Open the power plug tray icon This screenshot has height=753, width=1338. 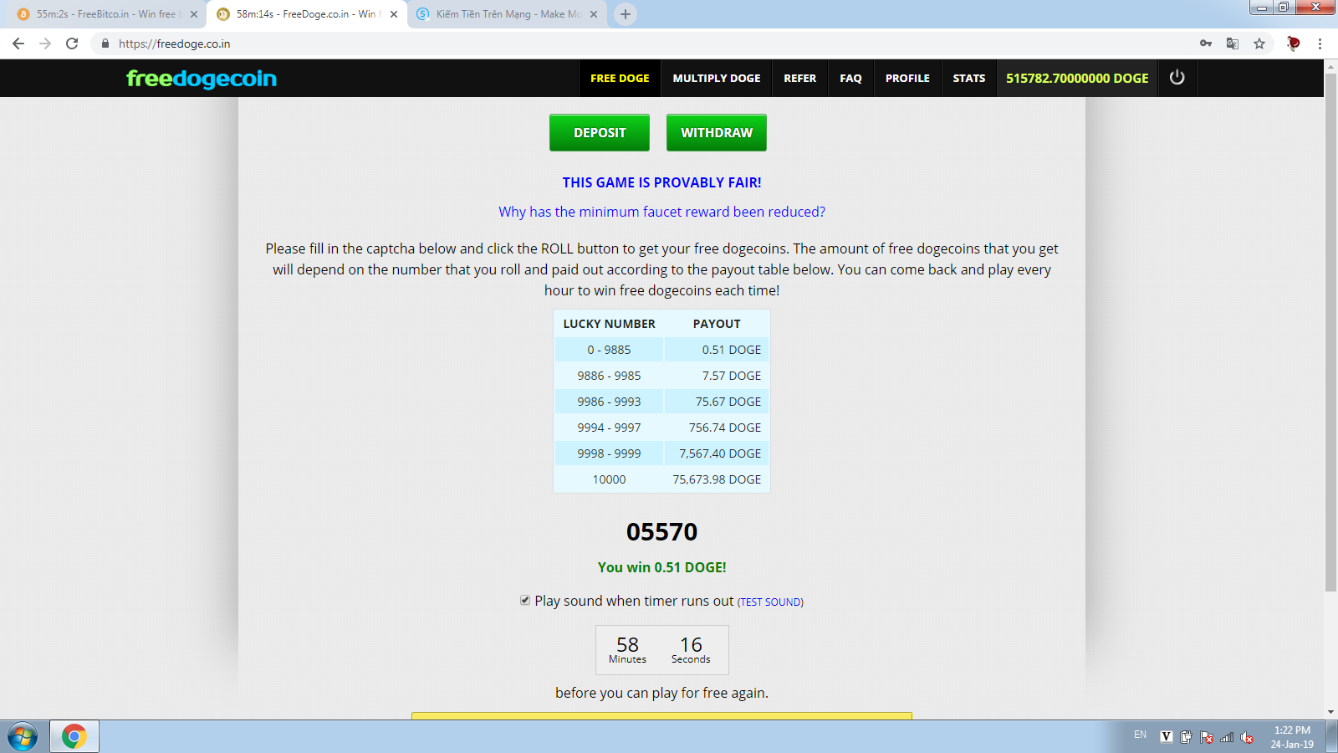pos(1186,737)
